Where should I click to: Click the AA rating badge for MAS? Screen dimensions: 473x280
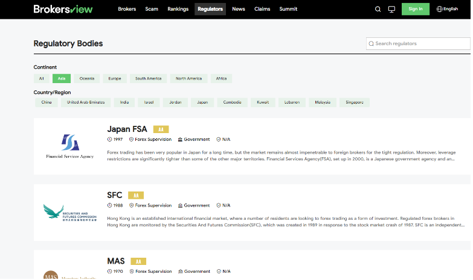coord(138,261)
